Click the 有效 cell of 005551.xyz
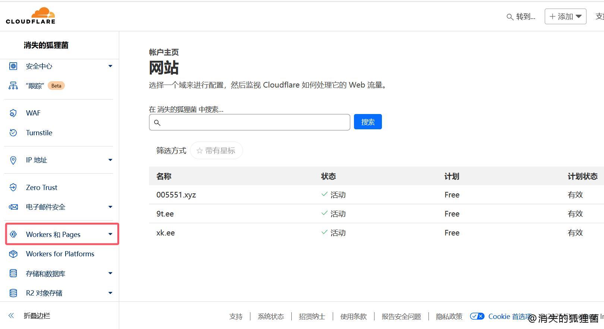 (x=575, y=194)
